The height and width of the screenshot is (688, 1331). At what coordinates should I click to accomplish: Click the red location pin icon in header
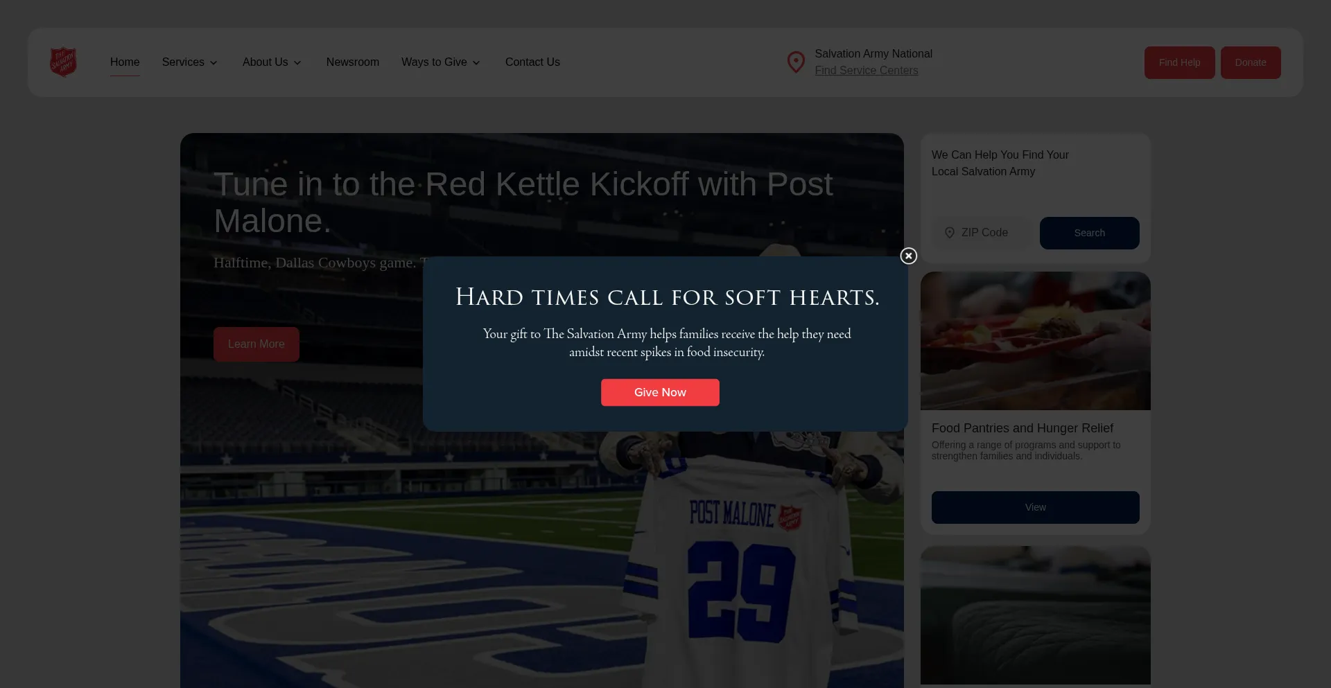(796, 62)
